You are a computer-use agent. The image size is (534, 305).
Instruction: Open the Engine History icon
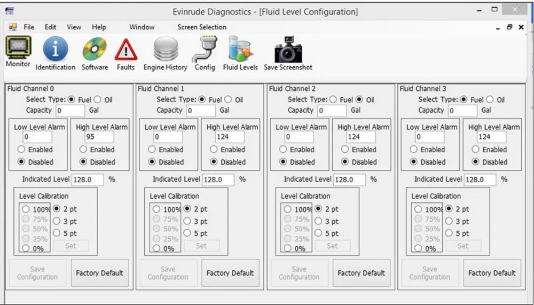[166, 49]
